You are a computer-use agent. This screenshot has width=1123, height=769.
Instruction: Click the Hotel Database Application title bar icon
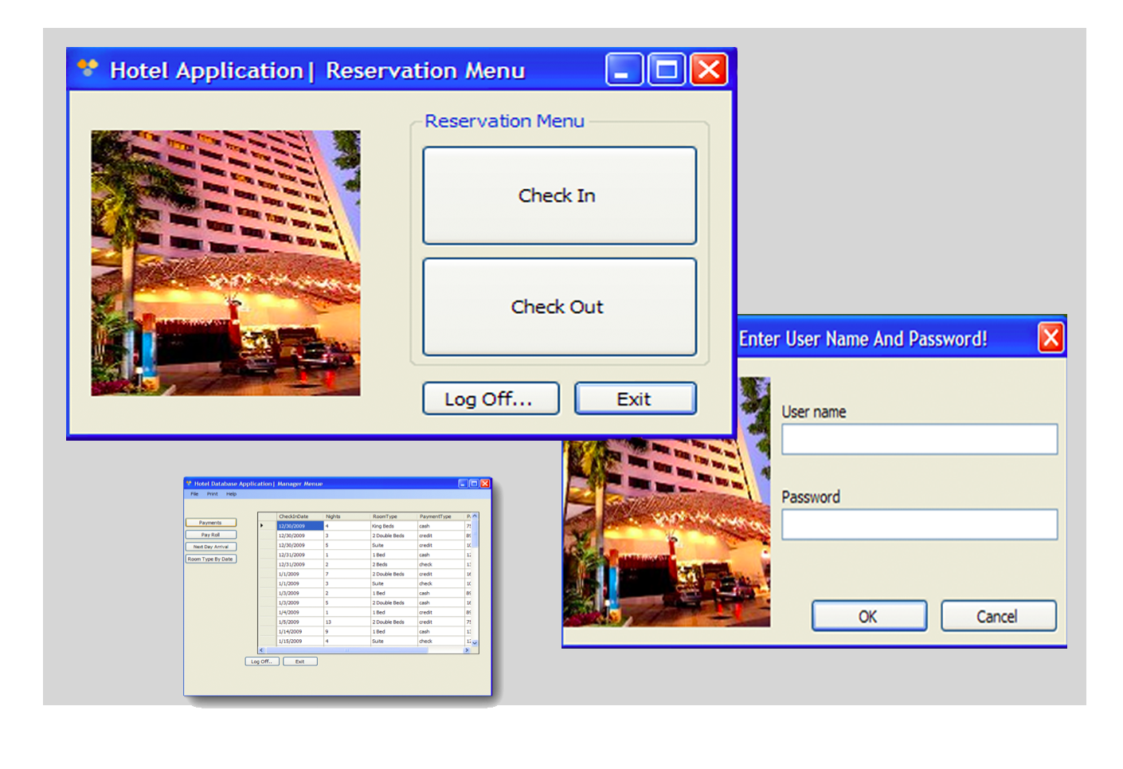189,483
